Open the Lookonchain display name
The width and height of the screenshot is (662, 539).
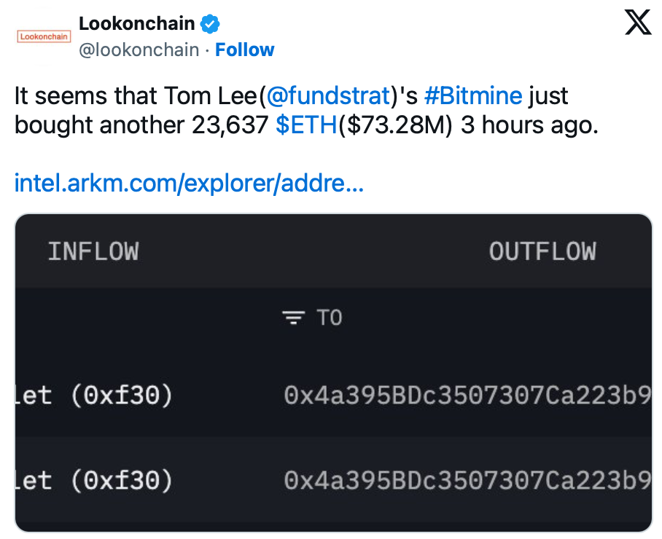coord(136,24)
